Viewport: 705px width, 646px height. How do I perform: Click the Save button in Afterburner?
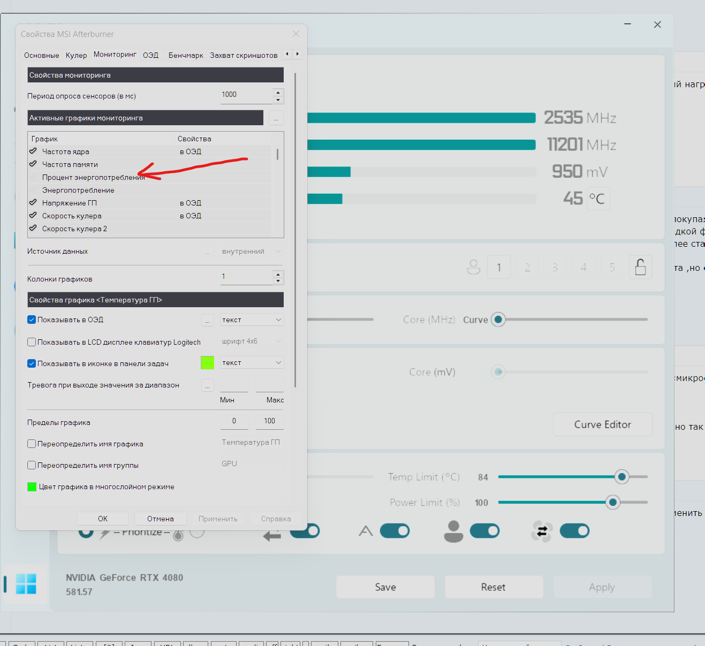385,587
